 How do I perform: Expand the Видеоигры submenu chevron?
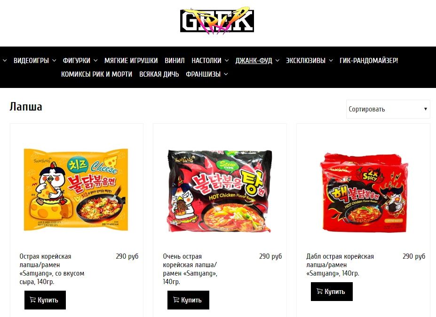[54, 61]
